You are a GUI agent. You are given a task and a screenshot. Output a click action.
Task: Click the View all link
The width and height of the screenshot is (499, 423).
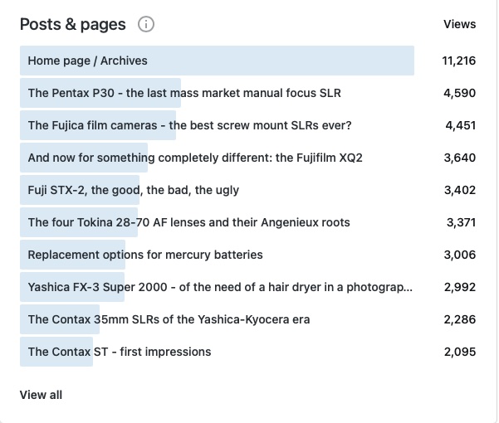(x=41, y=395)
